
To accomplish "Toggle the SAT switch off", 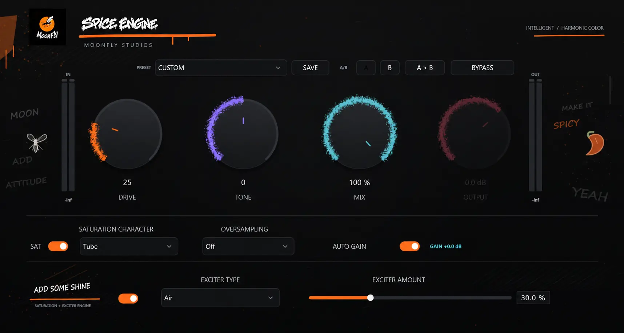I will click(58, 246).
